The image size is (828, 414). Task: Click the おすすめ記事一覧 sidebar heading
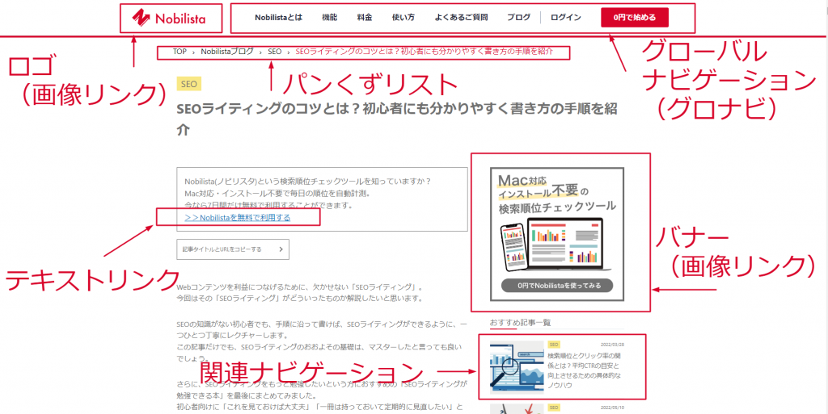pyautogui.click(x=521, y=322)
